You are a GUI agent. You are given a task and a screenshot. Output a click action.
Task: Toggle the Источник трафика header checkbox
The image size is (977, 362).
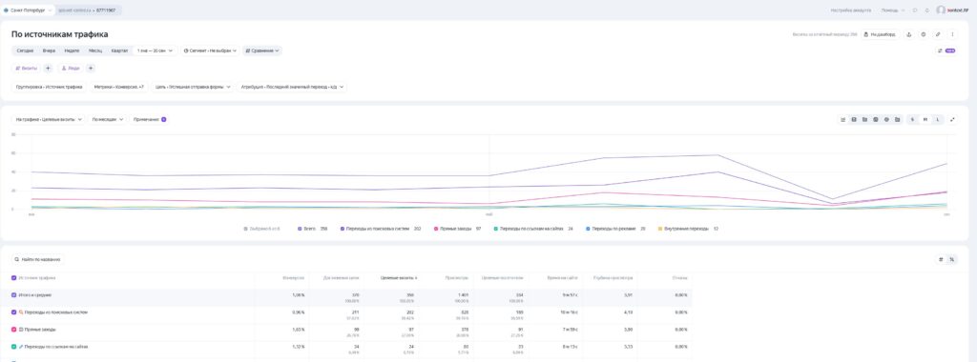(x=13, y=278)
